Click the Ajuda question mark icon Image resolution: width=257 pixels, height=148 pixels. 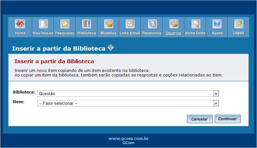217,24
